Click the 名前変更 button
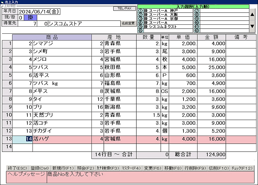The image size is (258, 185). coord(128,23)
